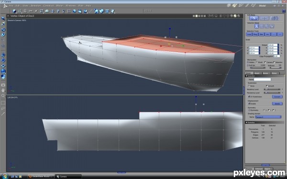Viewport: 287px width, 179px height.
Task: Click the stepper beside the X size field
Action: (x=259, y=48)
